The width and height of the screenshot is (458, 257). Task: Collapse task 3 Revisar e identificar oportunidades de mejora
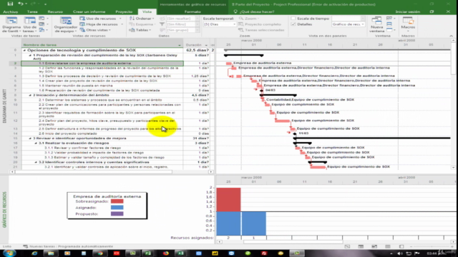[x=30, y=138]
